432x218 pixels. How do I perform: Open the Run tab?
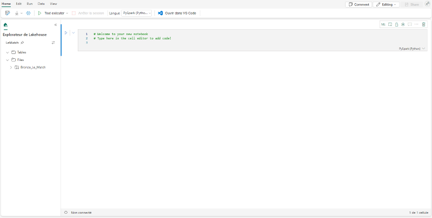[30, 4]
